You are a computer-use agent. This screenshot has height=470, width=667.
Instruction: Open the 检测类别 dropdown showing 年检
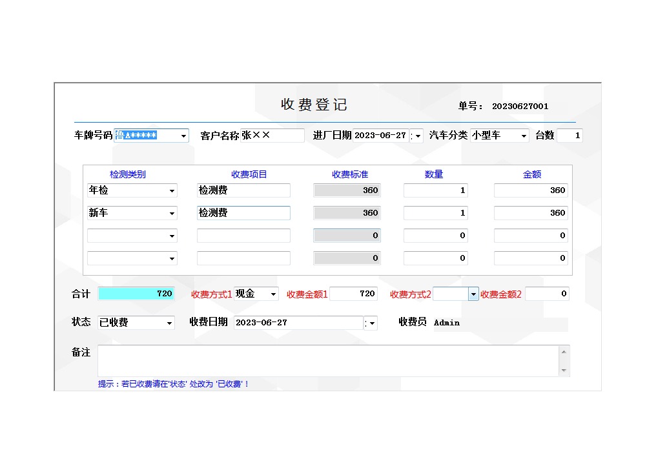tap(172, 190)
